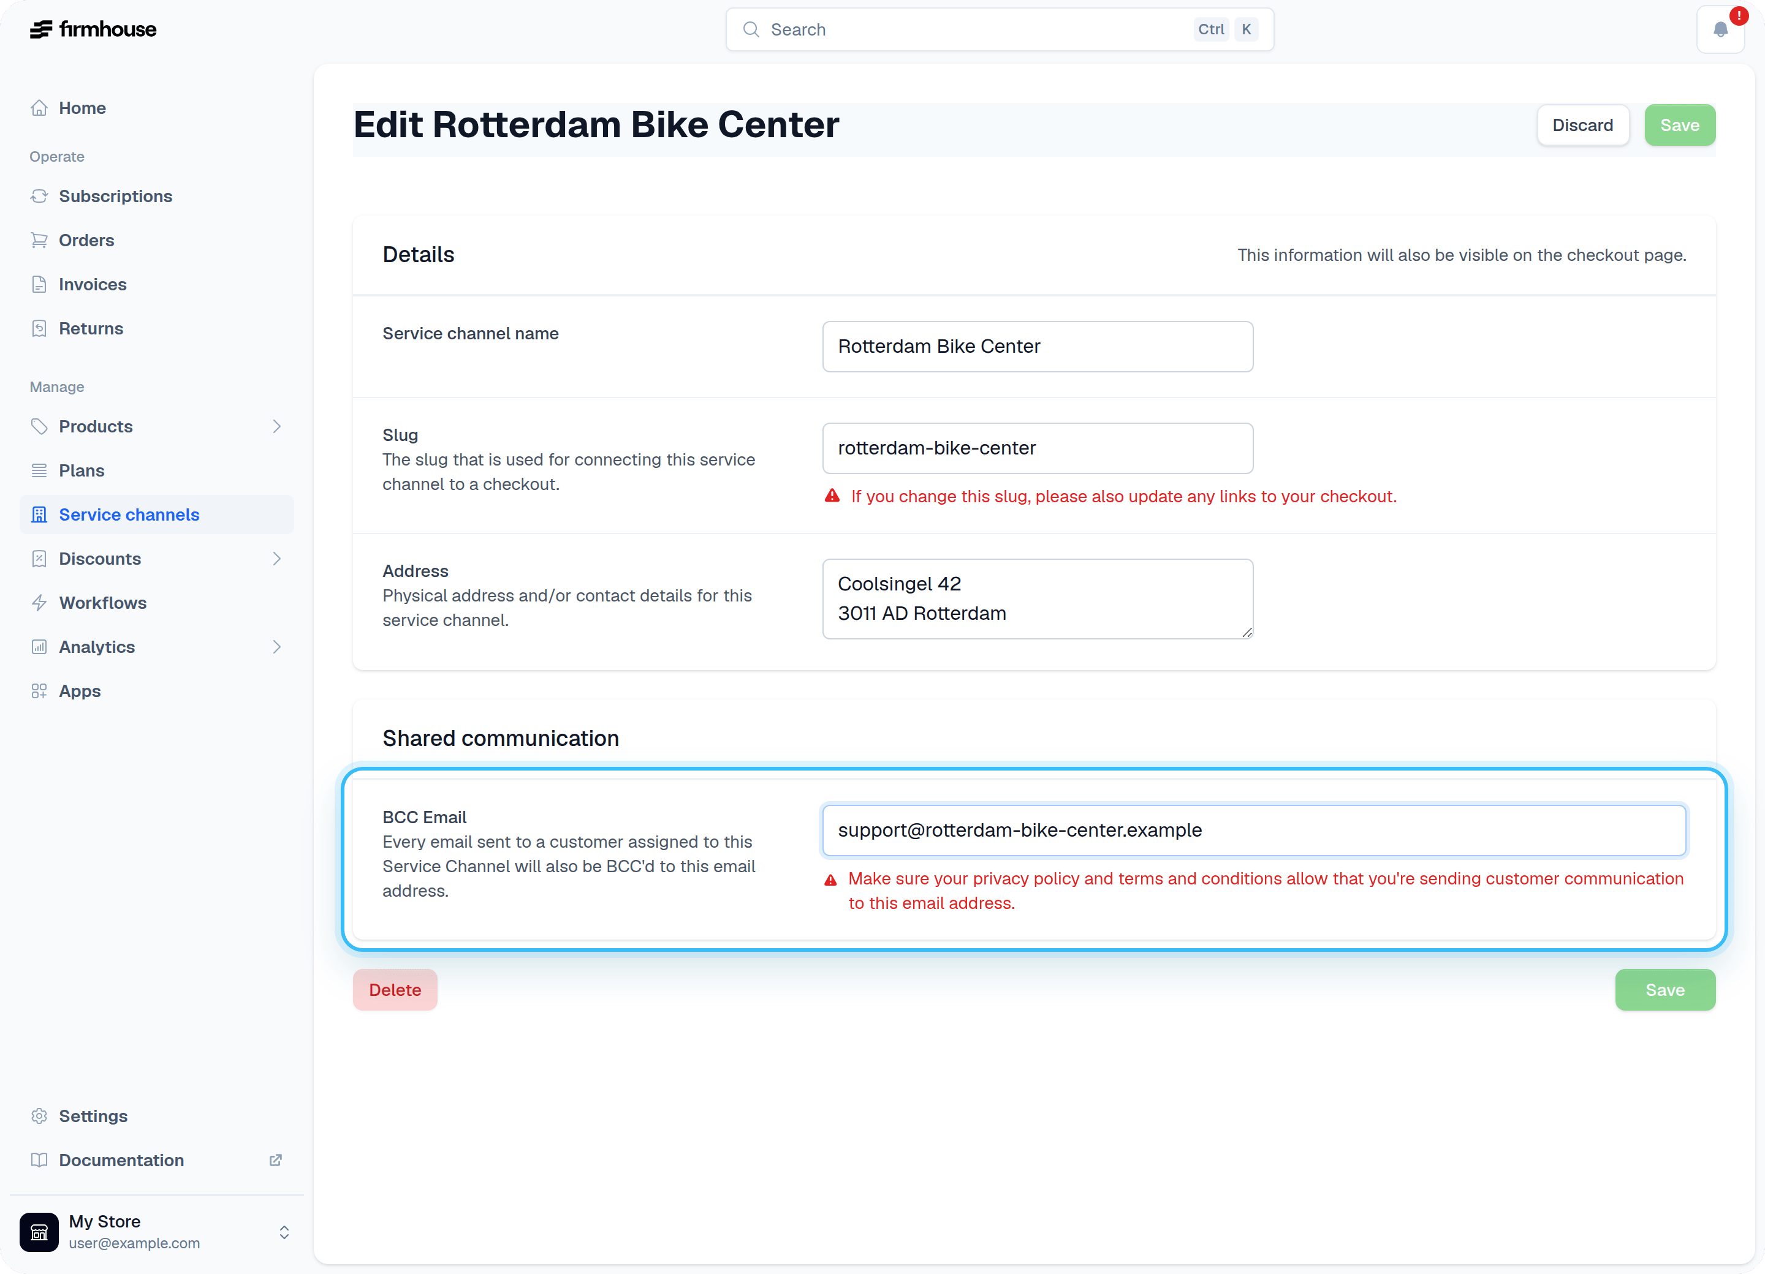The image size is (1765, 1274).
Task: Click the Discard button
Action: [1582, 125]
